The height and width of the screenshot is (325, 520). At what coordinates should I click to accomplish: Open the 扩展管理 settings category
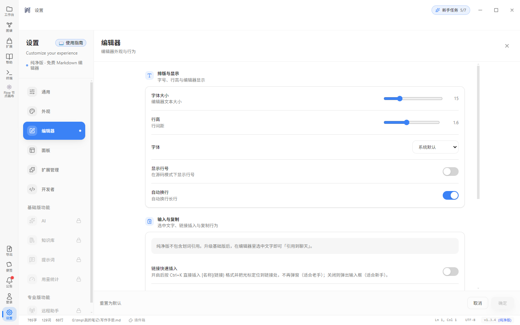click(54, 170)
